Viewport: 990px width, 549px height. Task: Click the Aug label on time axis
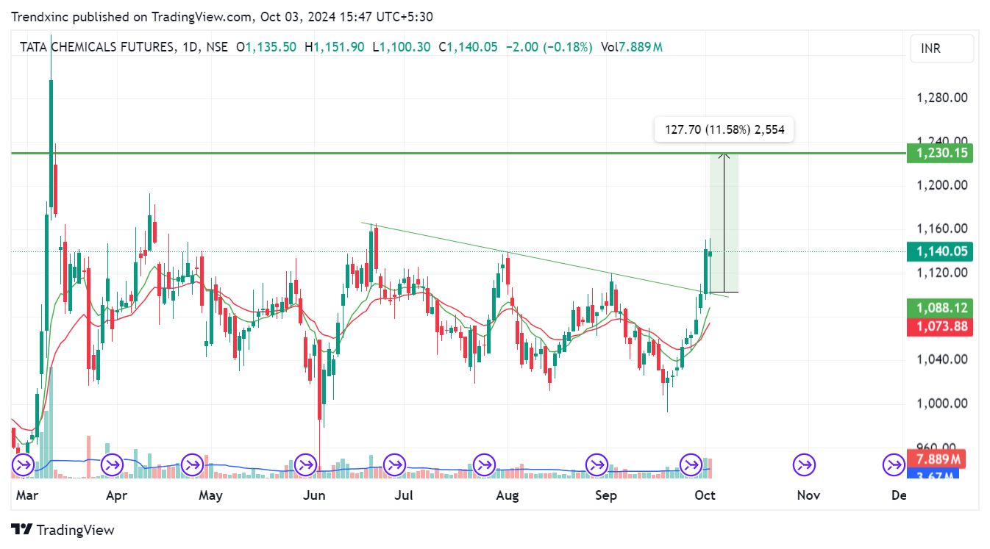(x=508, y=495)
